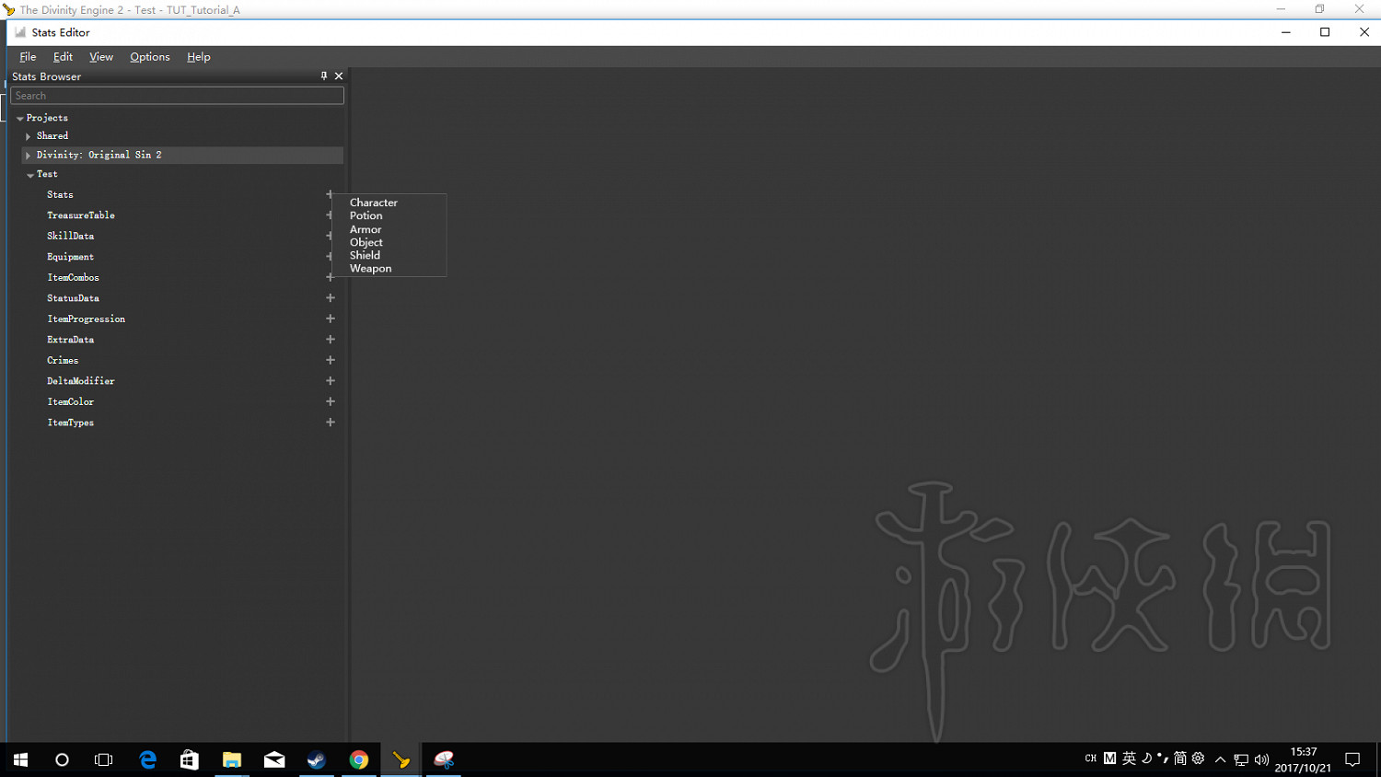Viewport: 1381px width, 777px height.
Task: Click the plus icon next to Crimes
Action: pos(331,360)
